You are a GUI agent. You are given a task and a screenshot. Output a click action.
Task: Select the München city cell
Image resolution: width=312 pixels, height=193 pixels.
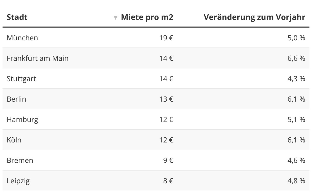point(22,38)
